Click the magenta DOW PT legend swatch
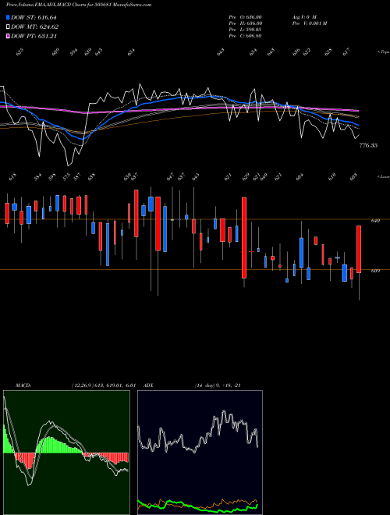 point(8,36)
